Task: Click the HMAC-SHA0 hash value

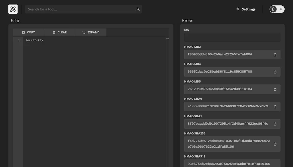Action: pyautogui.click(x=228, y=106)
